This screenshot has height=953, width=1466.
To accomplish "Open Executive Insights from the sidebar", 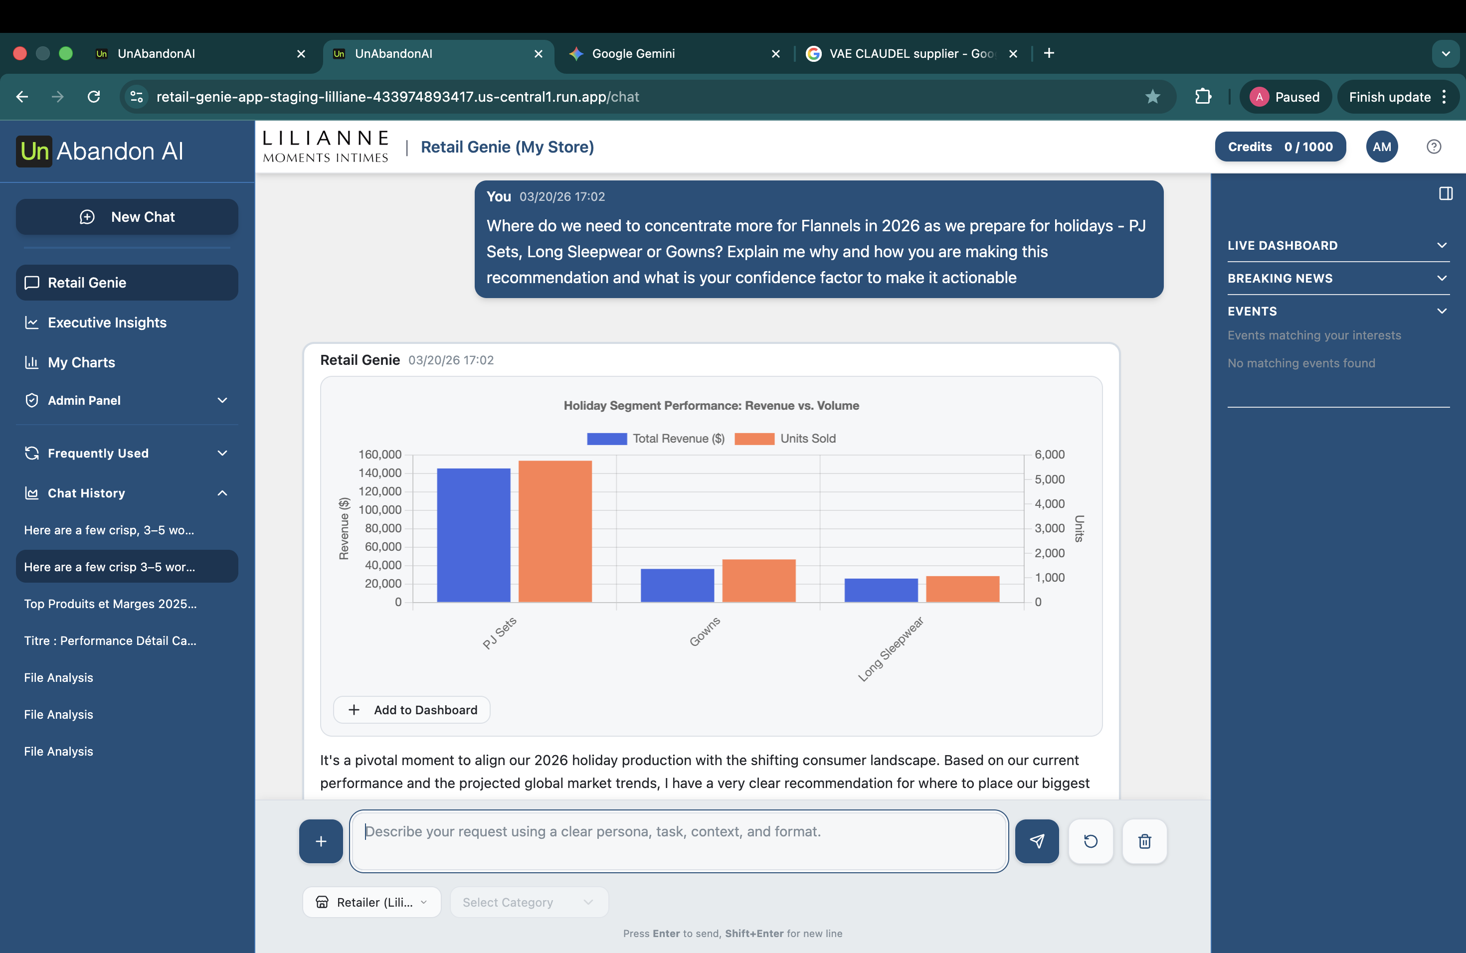I will 107,322.
